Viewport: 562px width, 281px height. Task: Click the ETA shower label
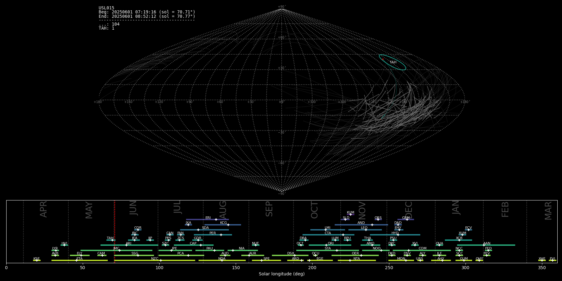[80, 259]
